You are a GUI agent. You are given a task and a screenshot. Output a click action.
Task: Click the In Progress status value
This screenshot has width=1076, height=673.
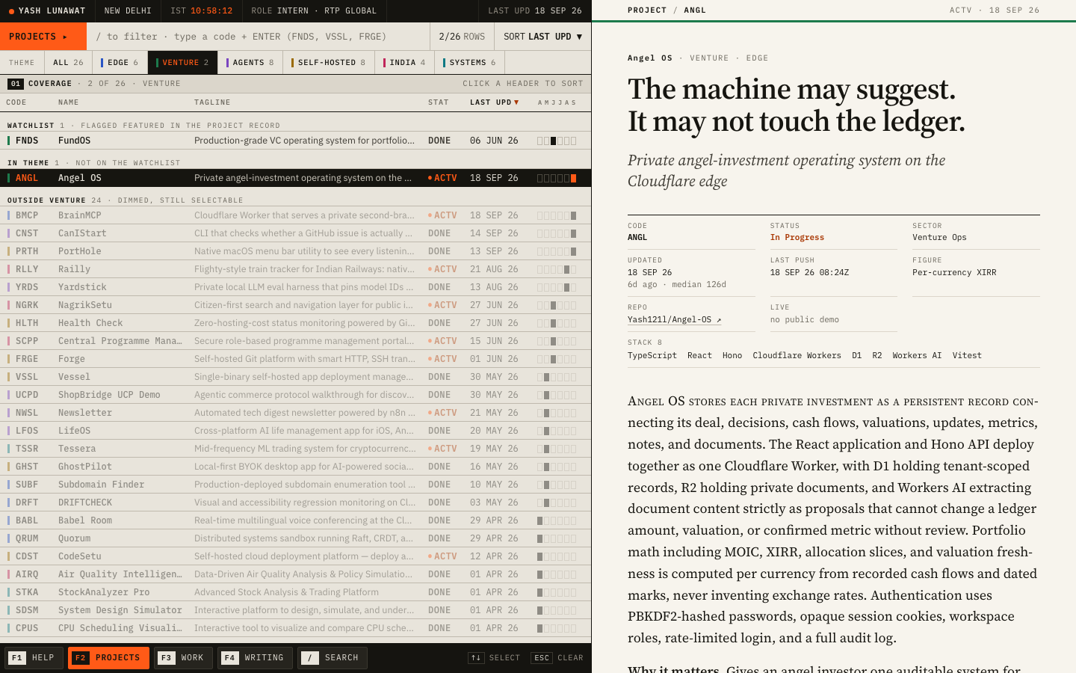[797, 238]
